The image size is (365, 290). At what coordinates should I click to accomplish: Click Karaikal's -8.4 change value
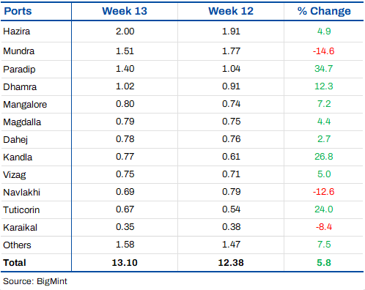point(324,227)
